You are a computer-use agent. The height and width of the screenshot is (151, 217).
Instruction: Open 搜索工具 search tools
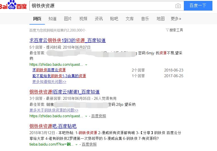click(x=176, y=30)
